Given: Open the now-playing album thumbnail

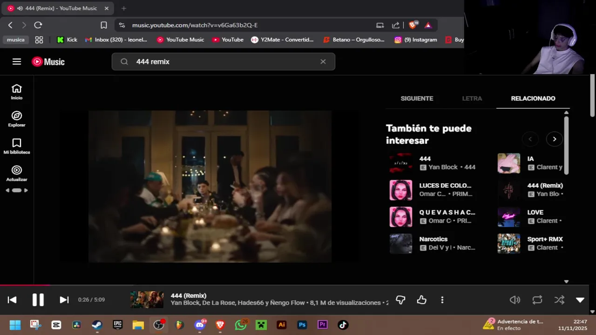Looking at the screenshot, I should coord(147,300).
